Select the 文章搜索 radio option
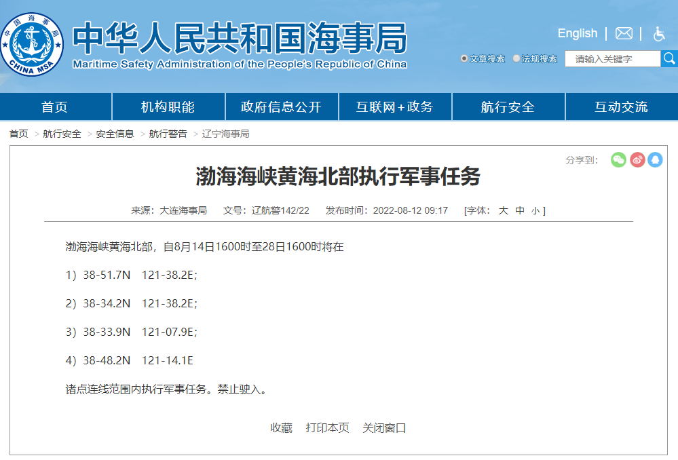The image size is (678, 460). pos(464,58)
